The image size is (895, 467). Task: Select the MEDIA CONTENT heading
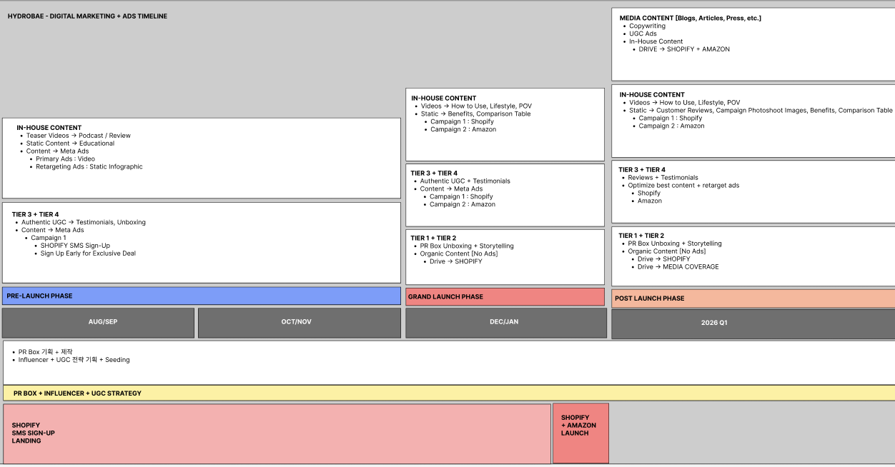(690, 19)
